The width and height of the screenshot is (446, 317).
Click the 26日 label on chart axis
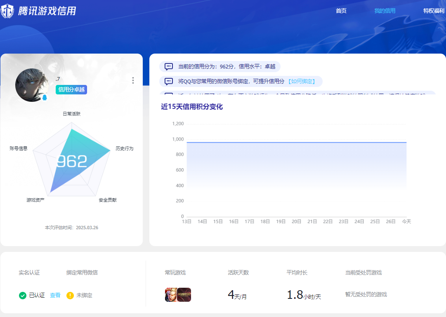click(391, 221)
